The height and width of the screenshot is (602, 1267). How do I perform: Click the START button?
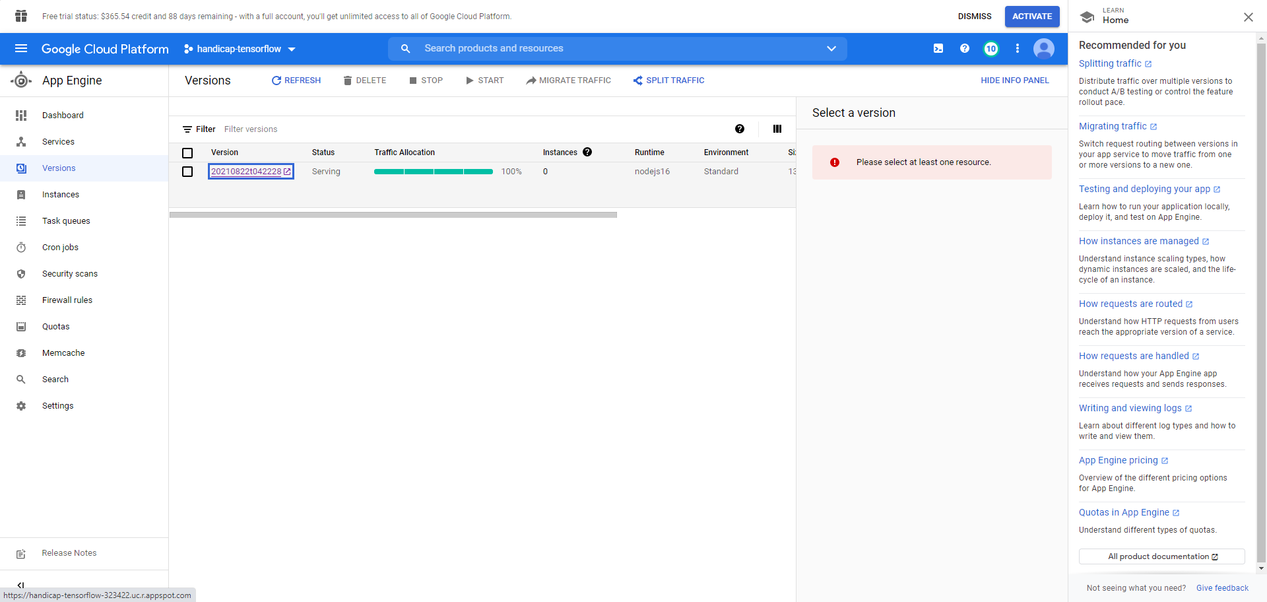[x=485, y=81]
